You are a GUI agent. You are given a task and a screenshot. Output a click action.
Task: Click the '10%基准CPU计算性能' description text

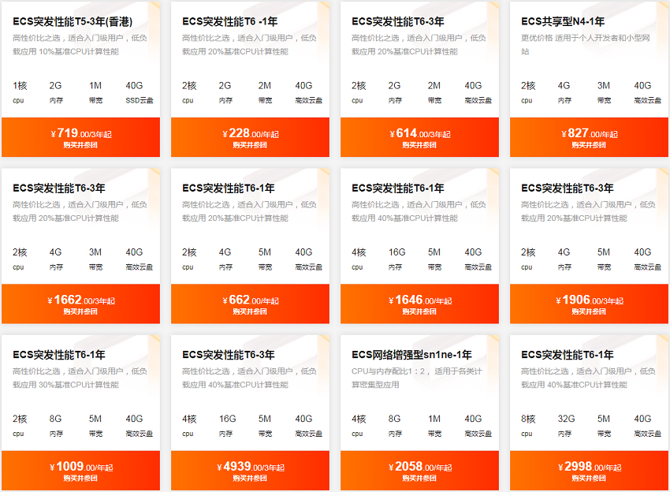pyautogui.click(x=79, y=52)
